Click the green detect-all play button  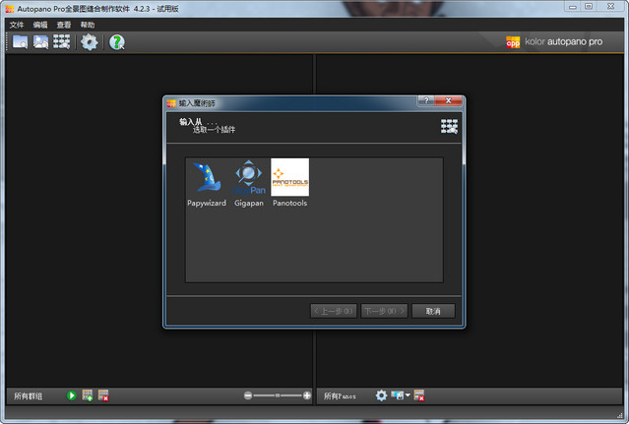pyautogui.click(x=72, y=395)
